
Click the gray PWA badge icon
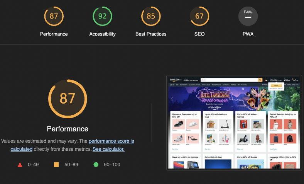coord(248,16)
